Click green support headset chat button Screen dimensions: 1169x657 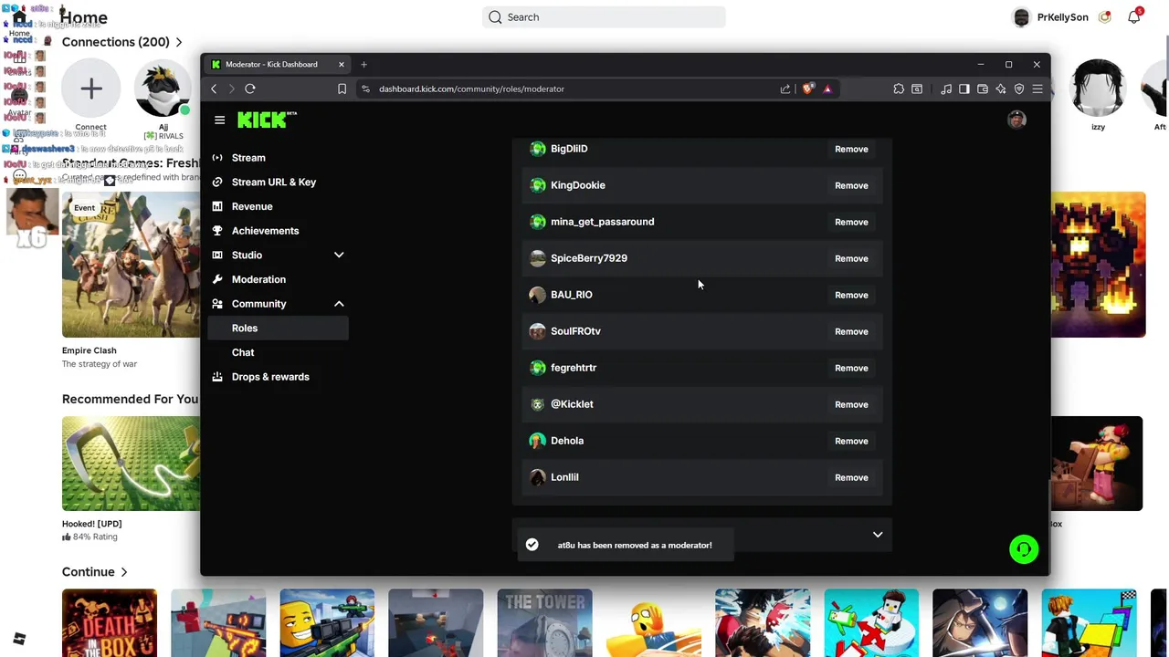[x=1024, y=549]
